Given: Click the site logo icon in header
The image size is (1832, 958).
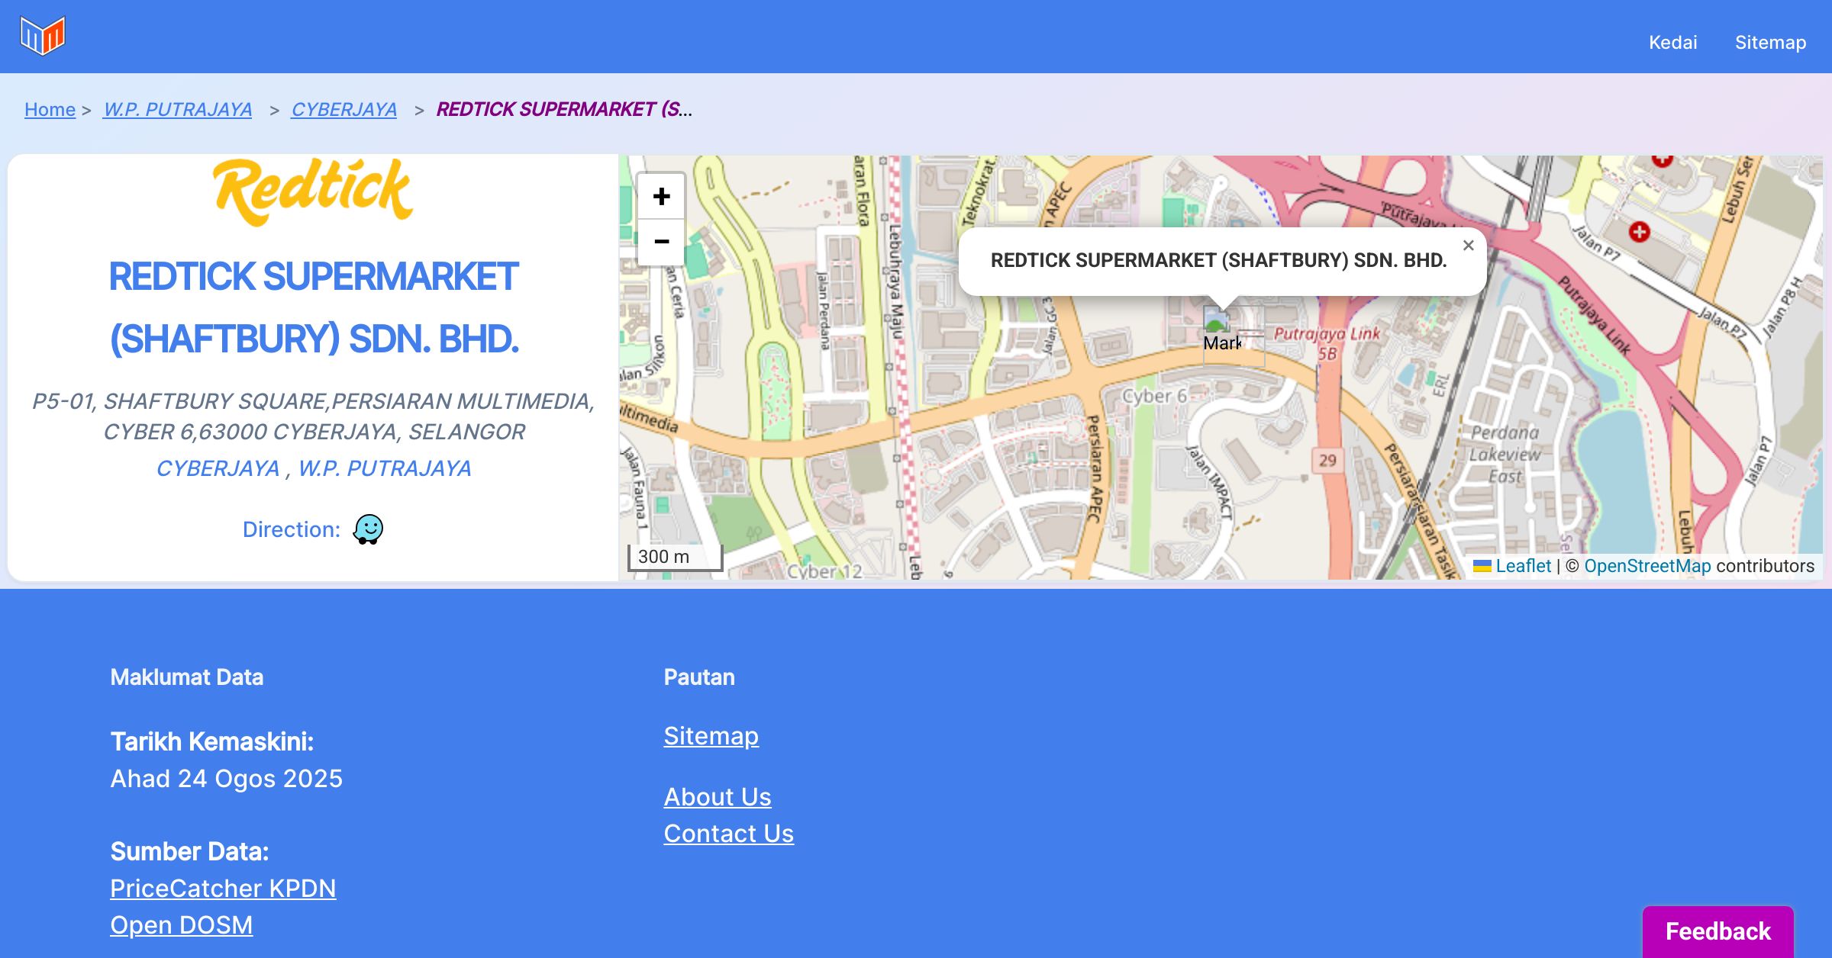Looking at the screenshot, I should [43, 36].
